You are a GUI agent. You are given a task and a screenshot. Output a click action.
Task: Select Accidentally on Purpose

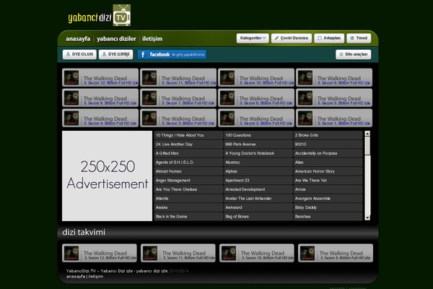pos(328,153)
